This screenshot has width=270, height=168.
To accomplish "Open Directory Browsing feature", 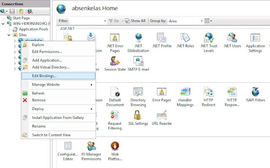I will tap(138, 97).
